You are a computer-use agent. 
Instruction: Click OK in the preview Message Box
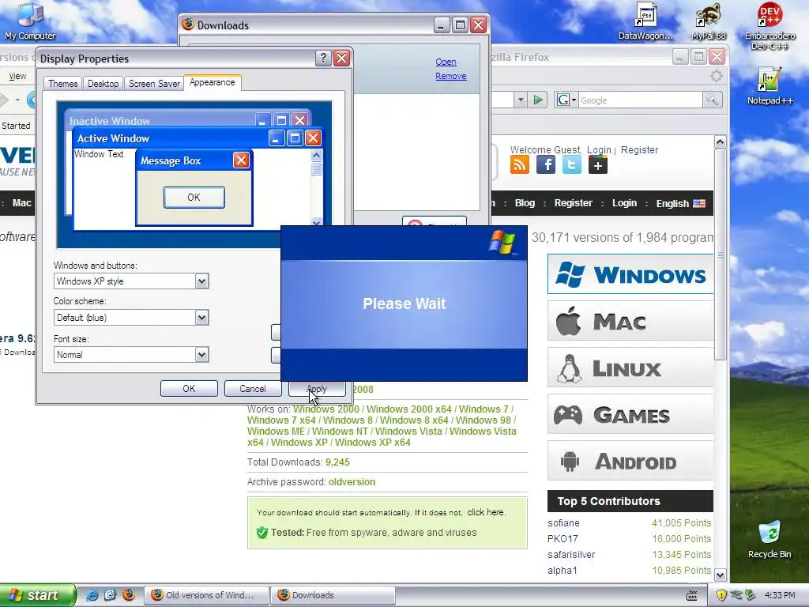click(194, 197)
